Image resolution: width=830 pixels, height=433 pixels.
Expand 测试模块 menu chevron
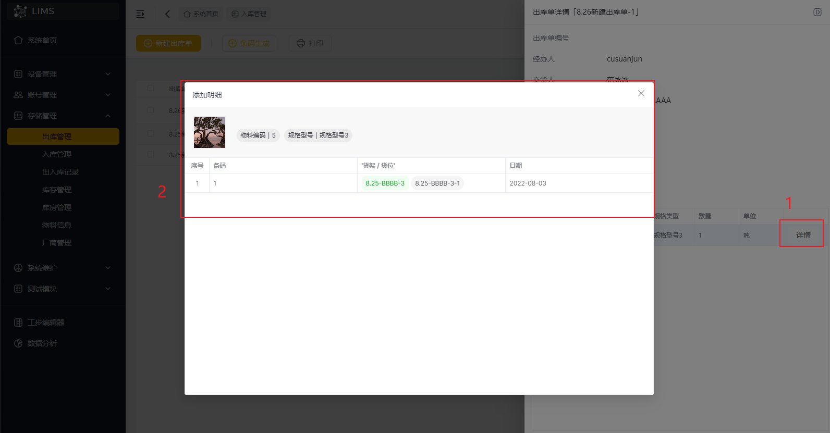point(108,289)
